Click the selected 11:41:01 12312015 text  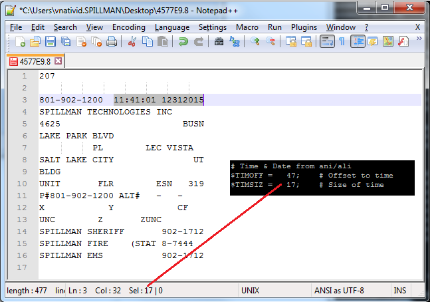tap(159, 100)
